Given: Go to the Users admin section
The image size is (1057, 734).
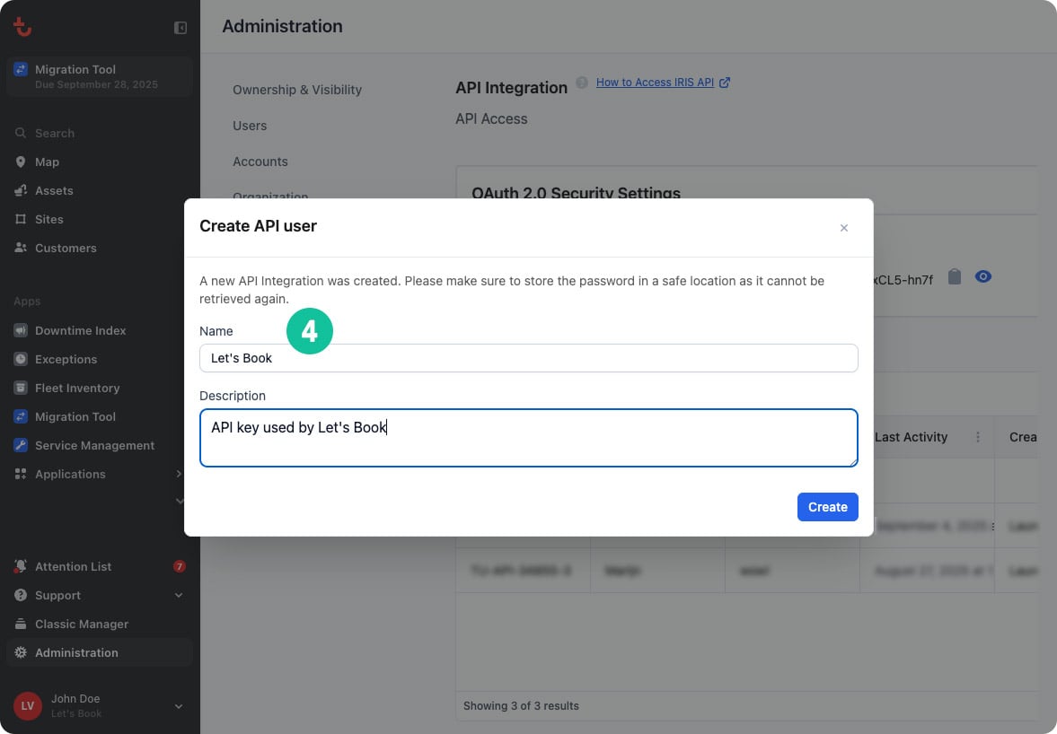Looking at the screenshot, I should (x=250, y=126).
